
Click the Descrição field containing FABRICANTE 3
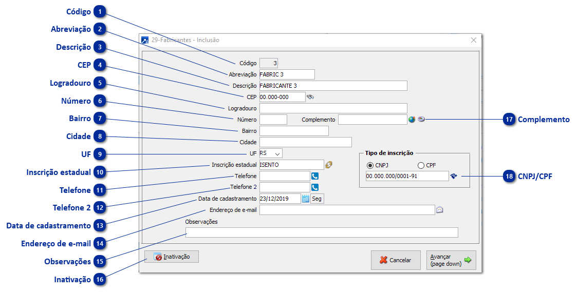tap(333, 86)
